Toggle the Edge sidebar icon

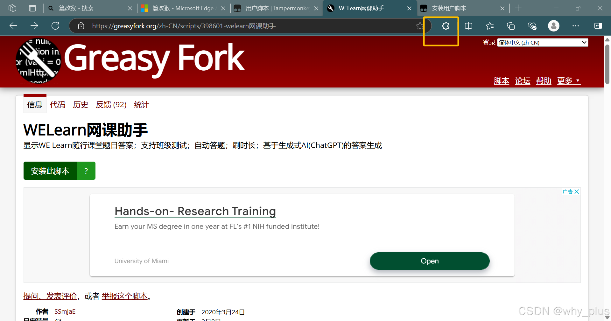point(598,26)
